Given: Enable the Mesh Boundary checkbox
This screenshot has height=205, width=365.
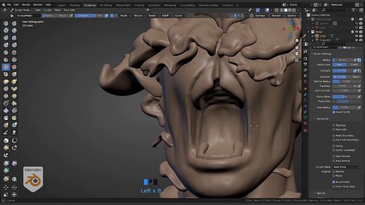Looking at the screenshot, I should [x=334, y=136].
